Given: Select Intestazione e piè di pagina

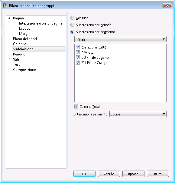Looking at the screenshot, I should tap(41, 23).
